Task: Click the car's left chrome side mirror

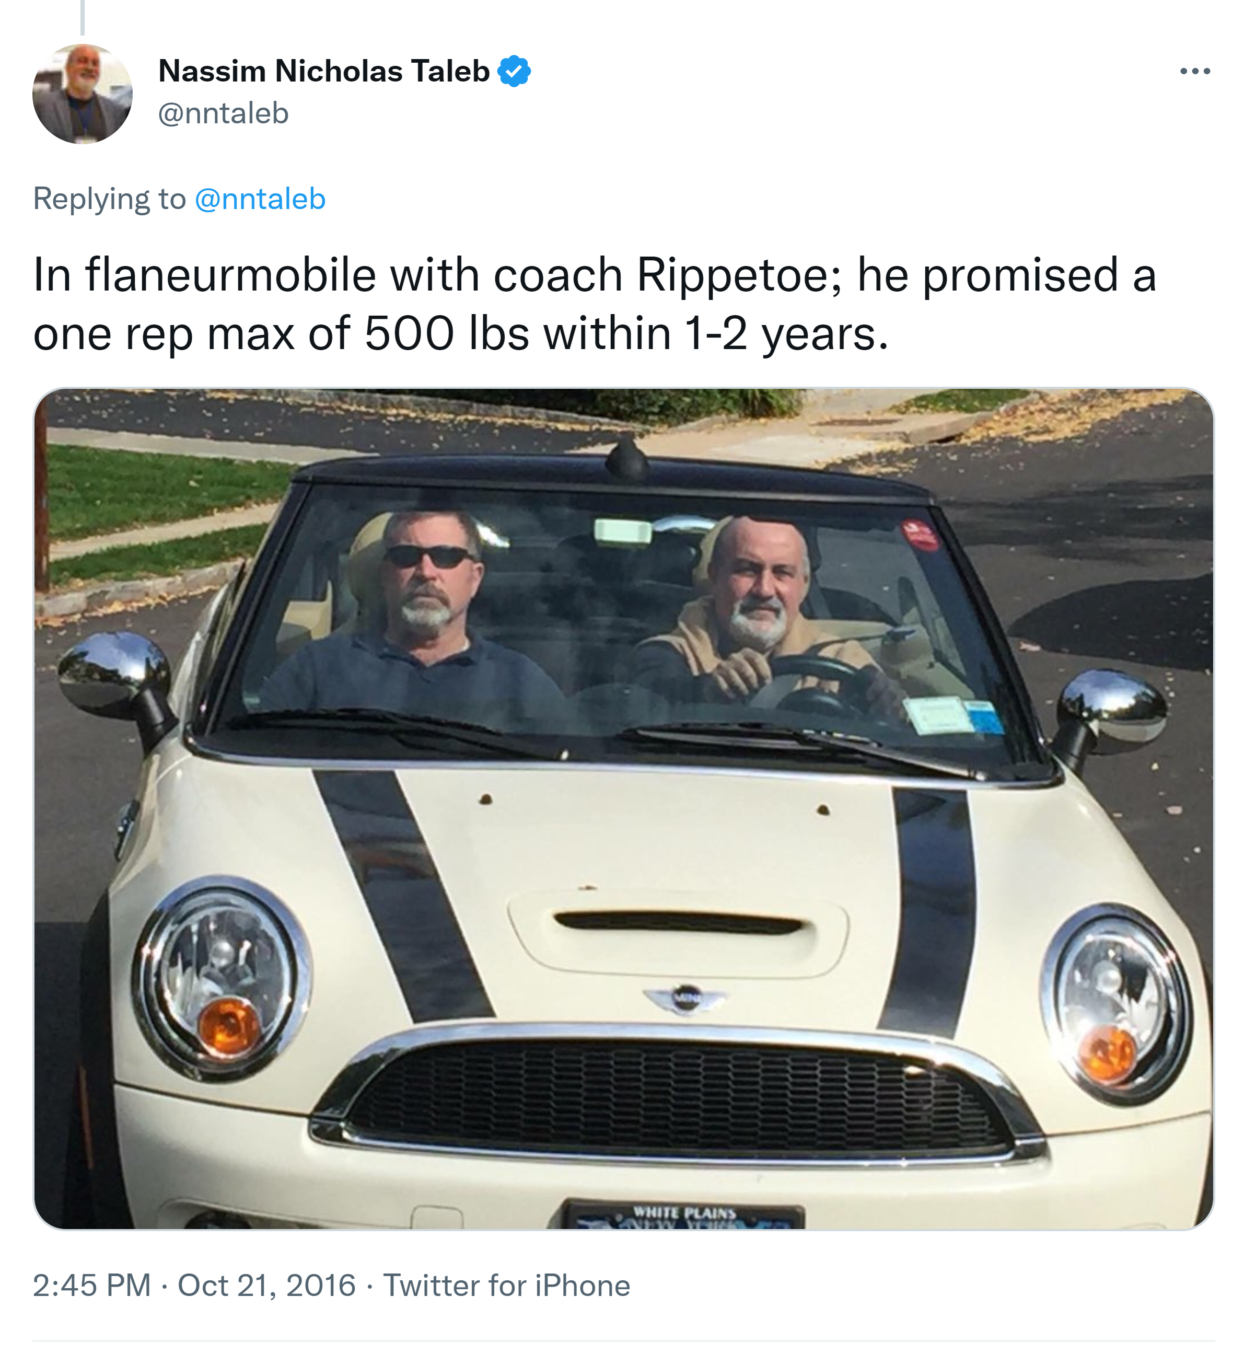Action: (x=115, y=678)
